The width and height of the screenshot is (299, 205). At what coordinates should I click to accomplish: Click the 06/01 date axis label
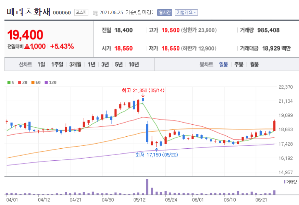click(x=198, y=200)
